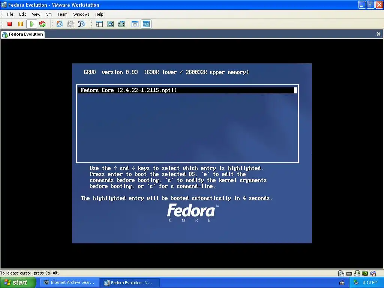Click the greyed revert to snapshot icon
Screen dimensions: 384x288
[x=71, y=24]
